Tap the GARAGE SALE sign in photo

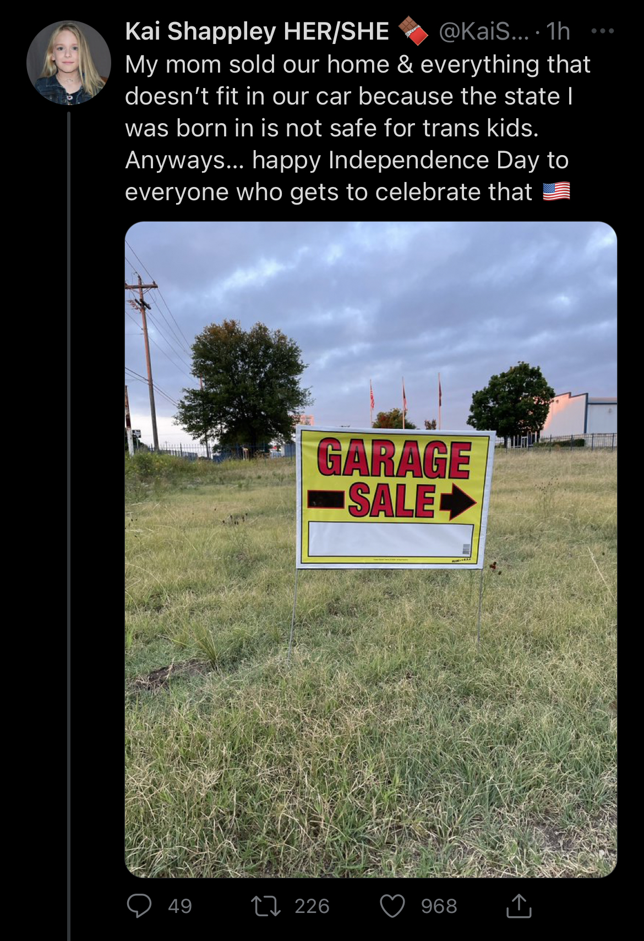point(393,498)
